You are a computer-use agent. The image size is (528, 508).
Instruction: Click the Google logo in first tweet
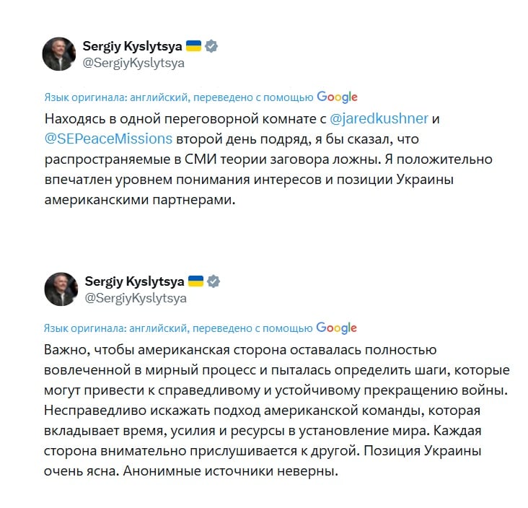point(337,97)
